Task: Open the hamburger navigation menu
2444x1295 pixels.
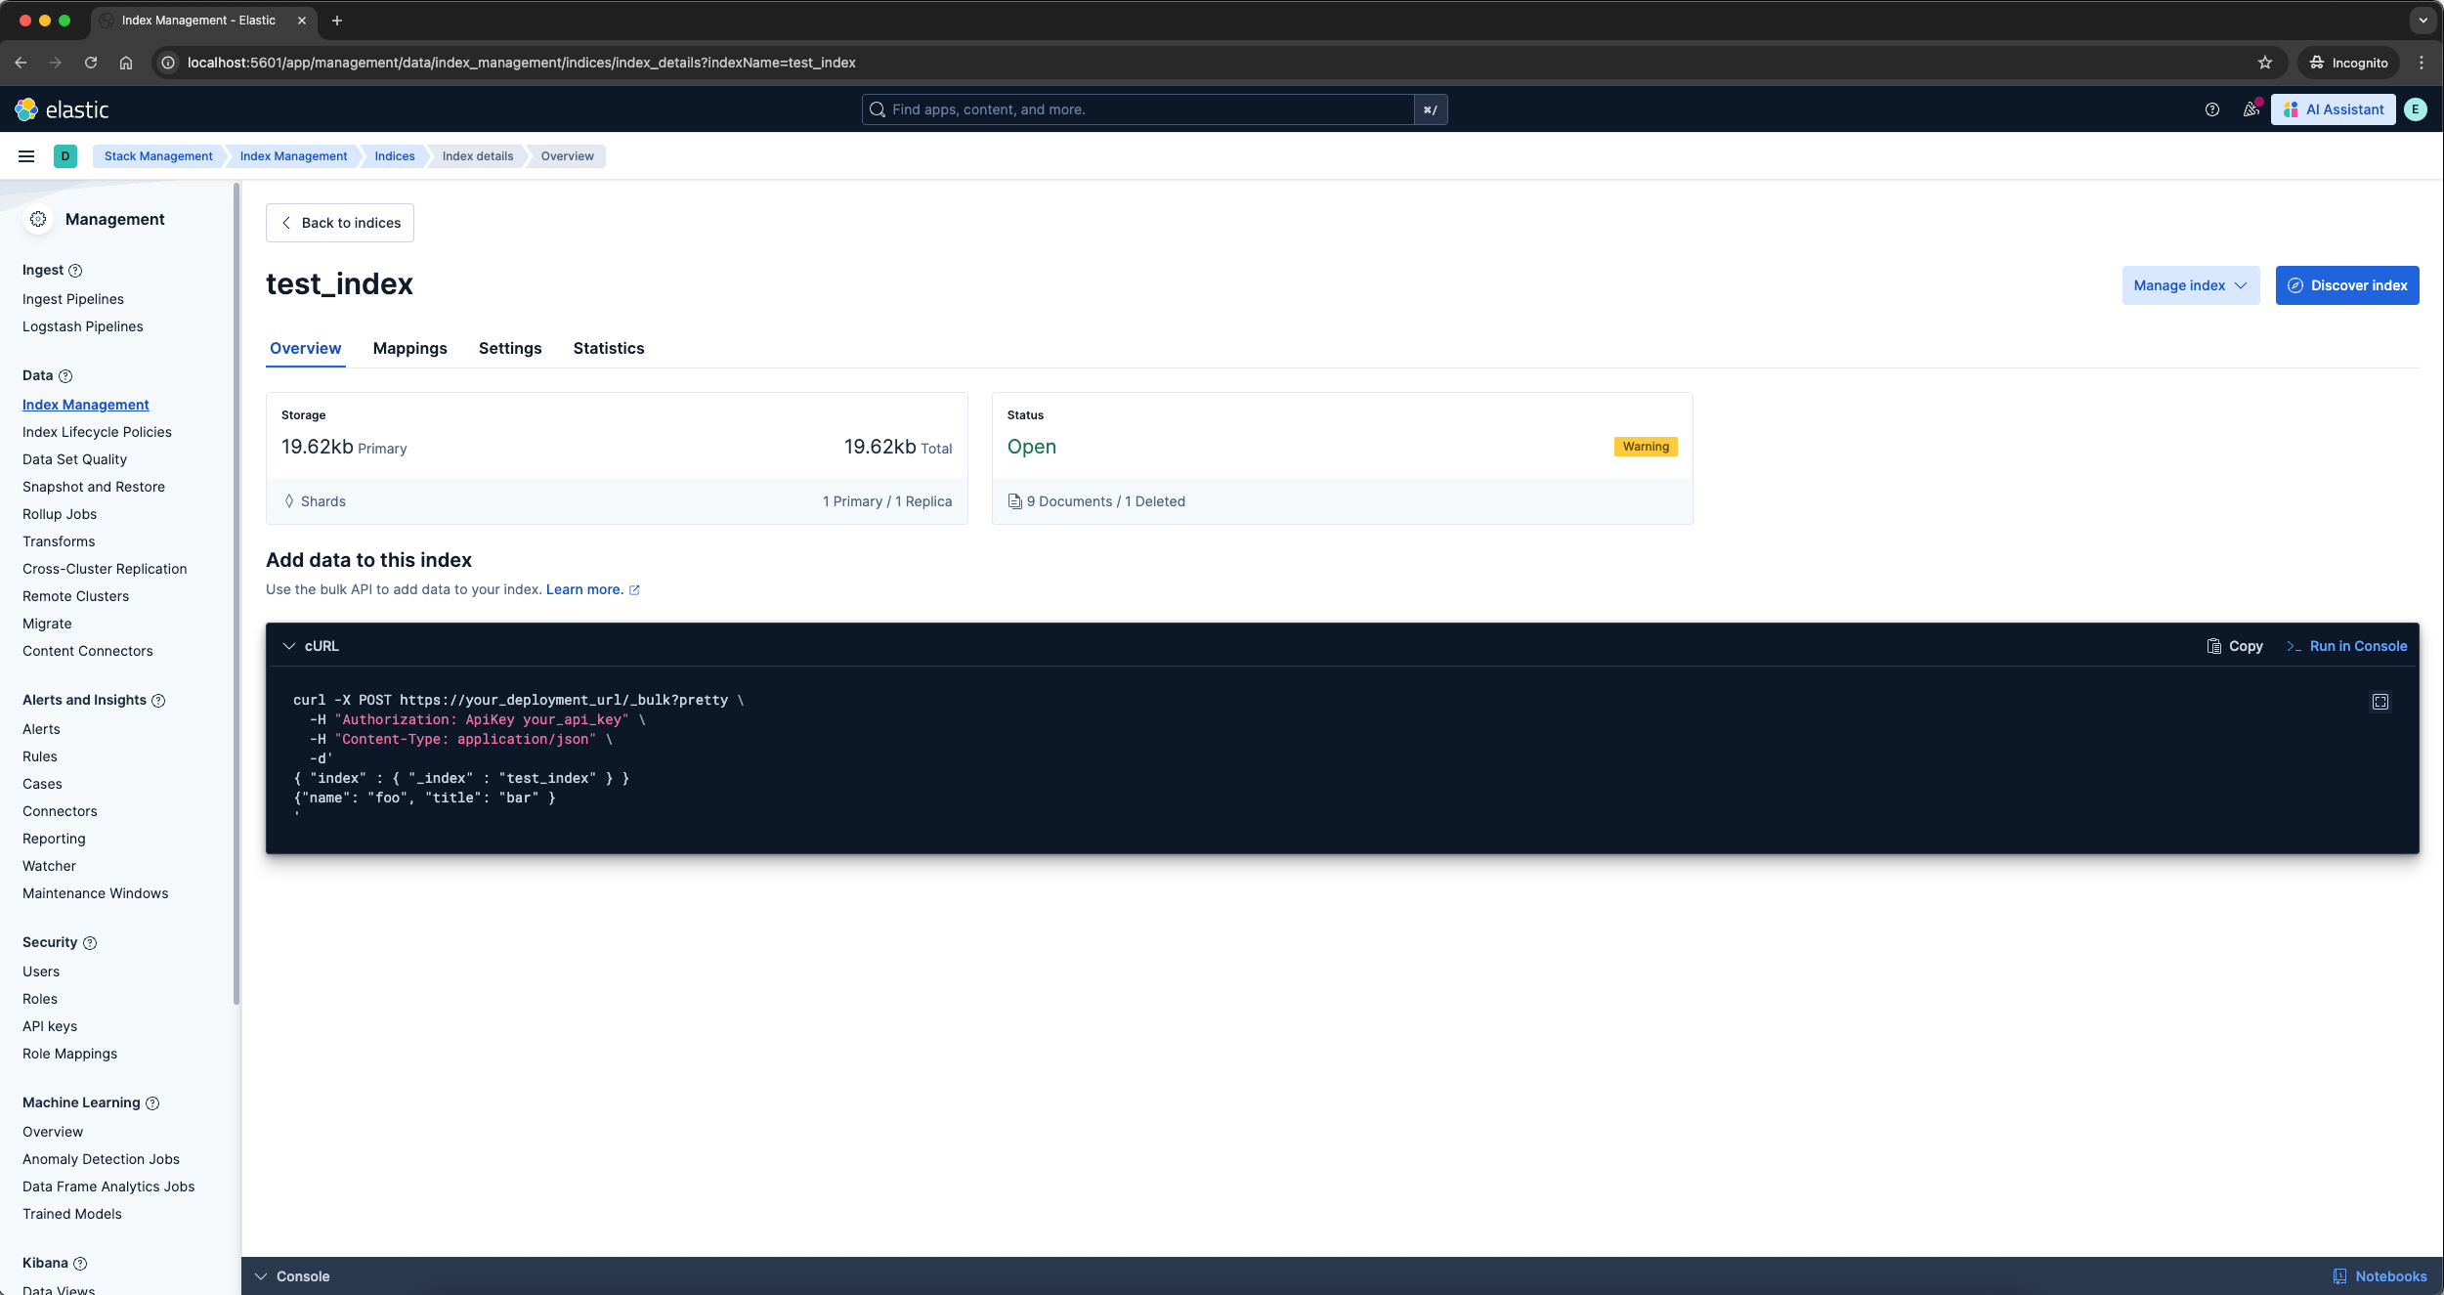Action: coord(25,155)
